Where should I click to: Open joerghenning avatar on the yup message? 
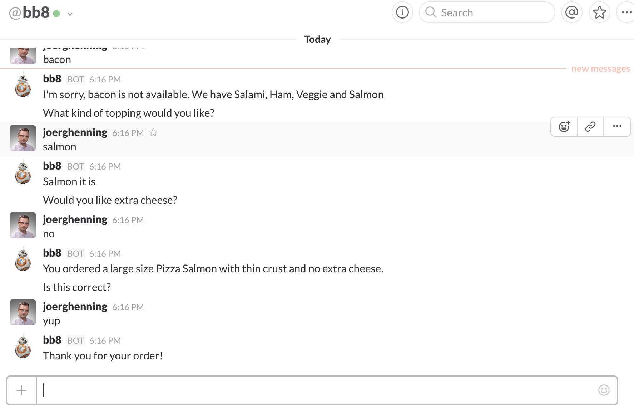coord(23,312)
